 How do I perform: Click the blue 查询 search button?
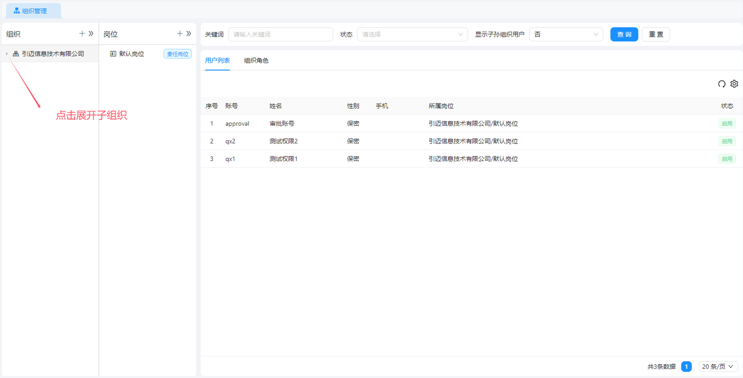[624, 34]
